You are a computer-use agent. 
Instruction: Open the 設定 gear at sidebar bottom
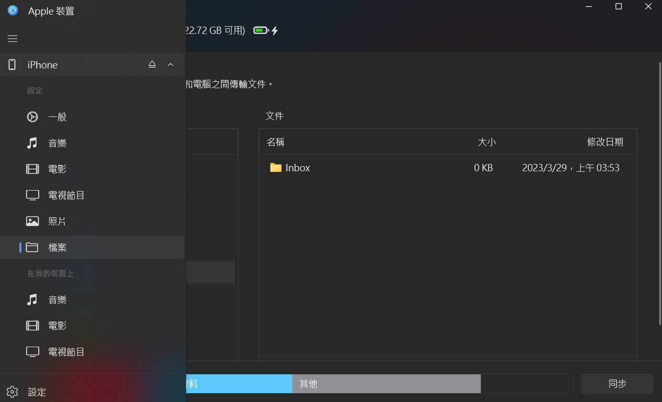coord(13,392)
